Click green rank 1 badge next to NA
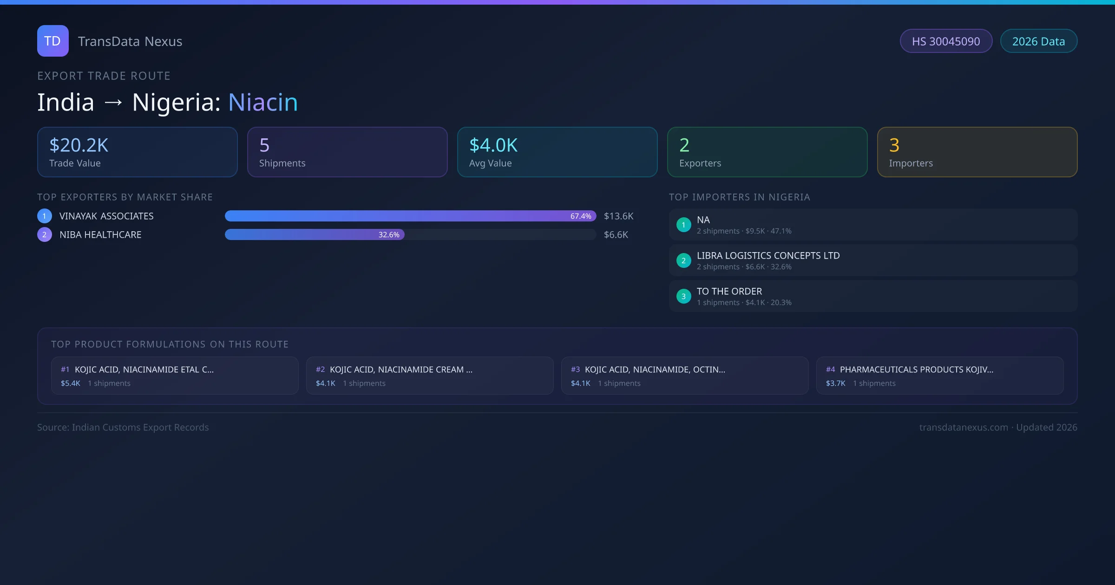This screenshot has height=585, width=1115. pos(683,225)
